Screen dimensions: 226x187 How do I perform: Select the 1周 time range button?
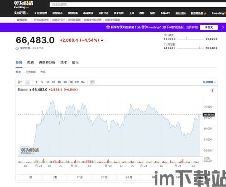click(x=55, y=177)
